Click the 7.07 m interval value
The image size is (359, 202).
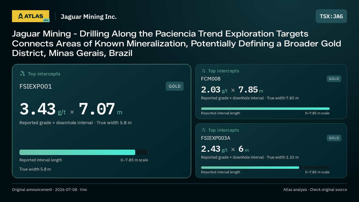(x=101, y=109)
